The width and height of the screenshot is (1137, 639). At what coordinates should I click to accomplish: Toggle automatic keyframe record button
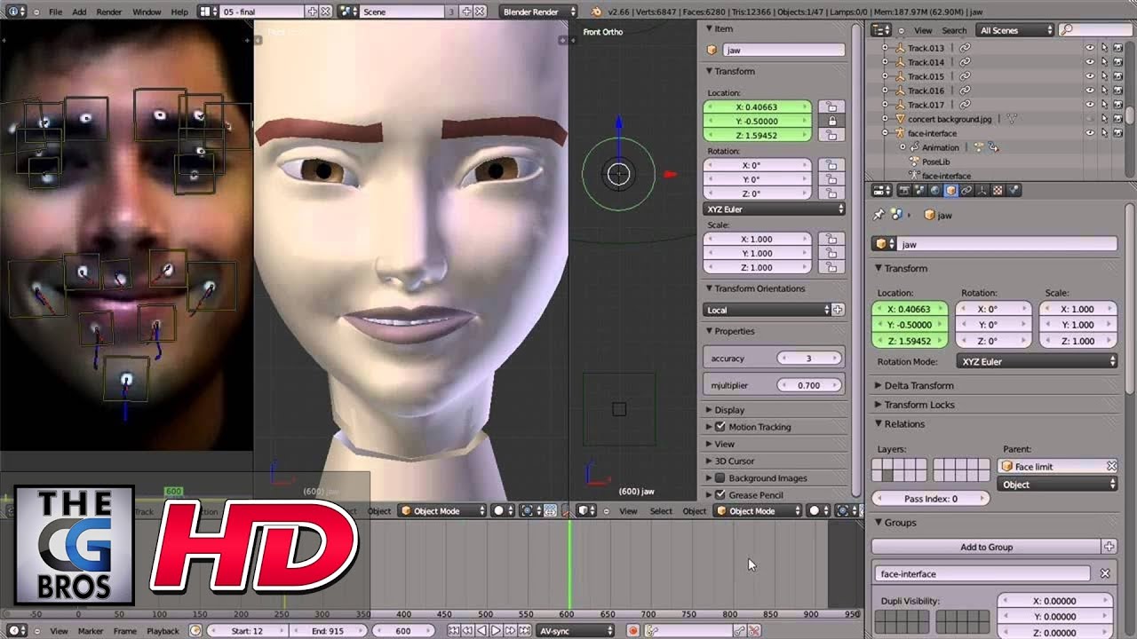point(632,631)
